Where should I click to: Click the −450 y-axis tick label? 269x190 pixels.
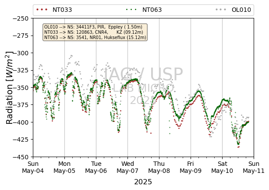21,157
